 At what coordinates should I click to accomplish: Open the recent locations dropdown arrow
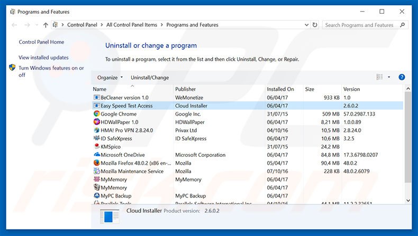37,25
